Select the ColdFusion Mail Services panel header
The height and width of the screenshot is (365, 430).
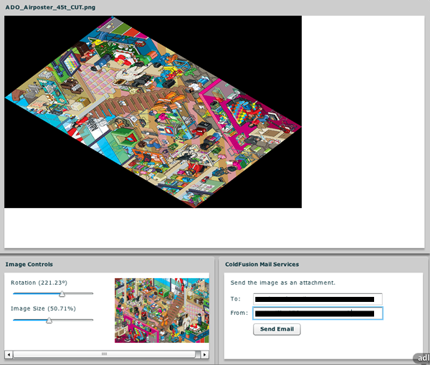(262, 265)
